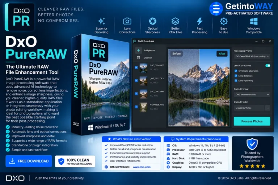Open the Output Format DNG dropdown
Image resolution: width=278 pixels, height=185 pixels.
click(x=252, y=95)
